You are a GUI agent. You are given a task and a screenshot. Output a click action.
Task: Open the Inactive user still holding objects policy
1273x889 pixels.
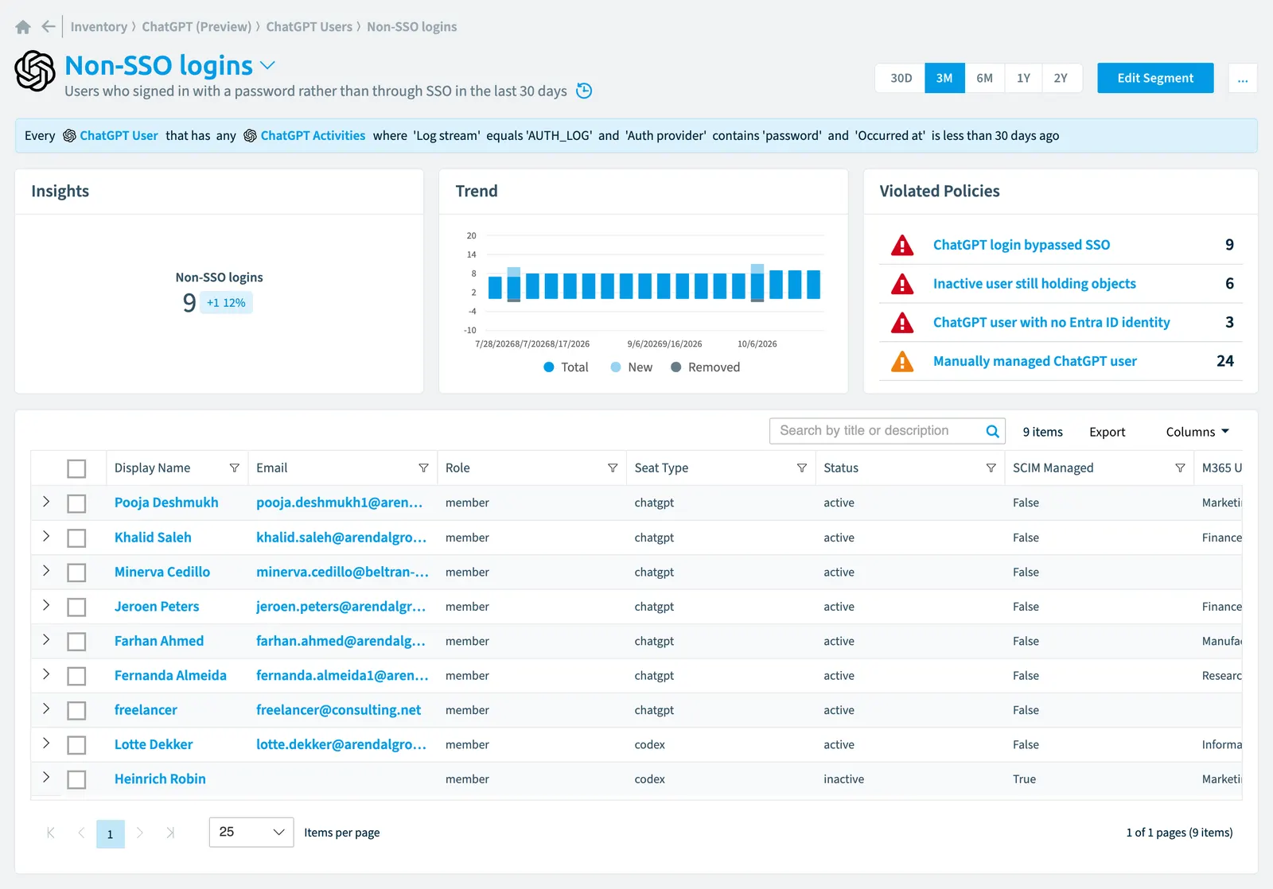(x=1034, y=284)
